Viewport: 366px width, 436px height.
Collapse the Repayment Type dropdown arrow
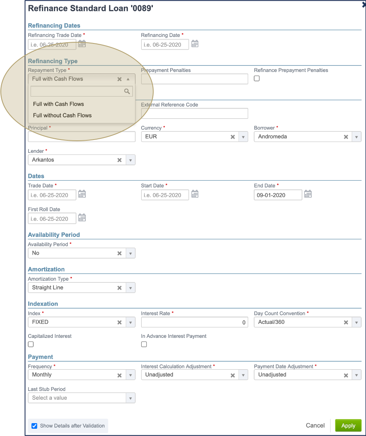pos(128,79)
